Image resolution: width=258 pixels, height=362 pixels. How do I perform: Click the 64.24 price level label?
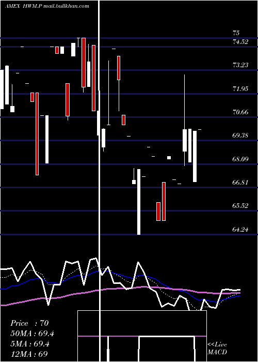pos(240,230)
